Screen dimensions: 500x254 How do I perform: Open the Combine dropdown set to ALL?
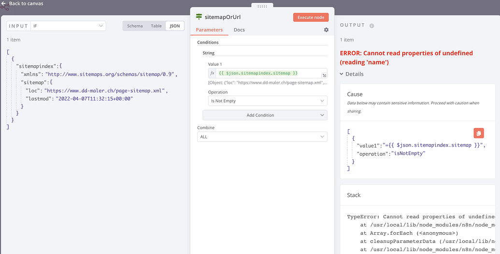click(x=262, y=137)
